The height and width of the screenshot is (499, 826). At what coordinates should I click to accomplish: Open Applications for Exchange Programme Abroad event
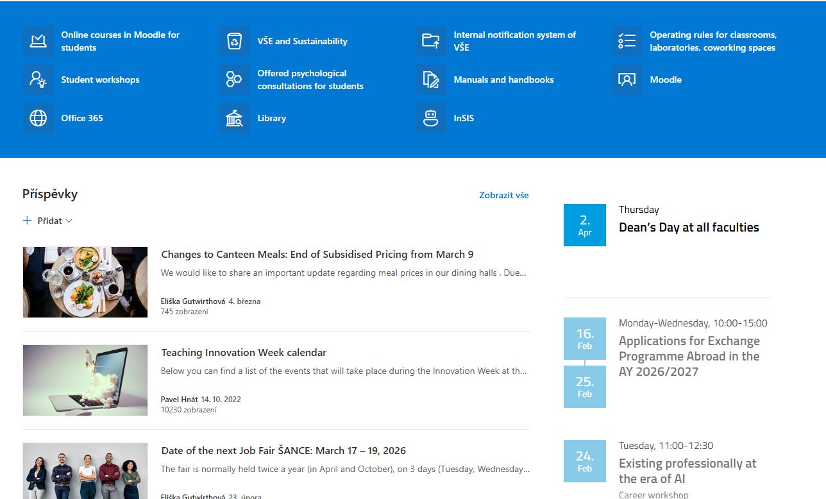(689, 357)
